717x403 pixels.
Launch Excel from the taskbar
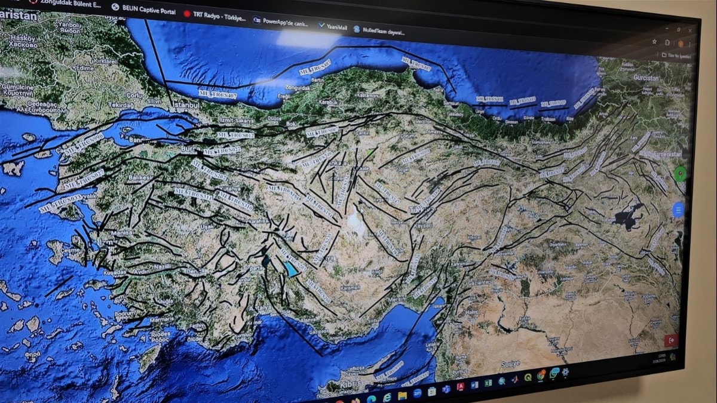[488, 384]
